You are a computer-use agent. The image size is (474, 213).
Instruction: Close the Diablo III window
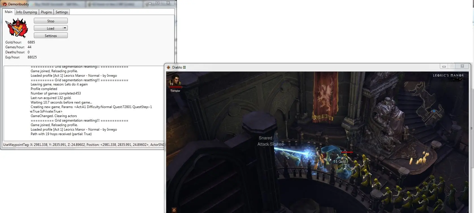(462, 66)
